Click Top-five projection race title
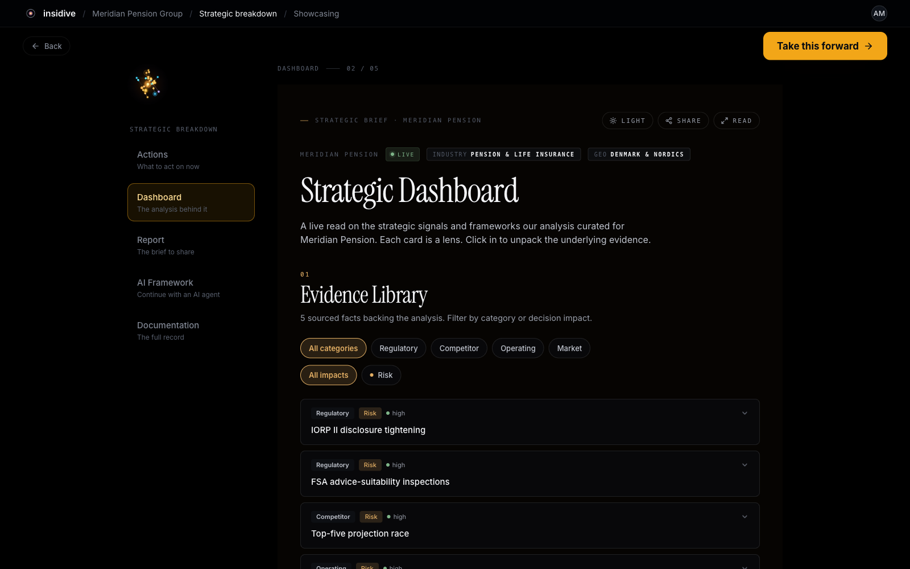Screen dimensions: 910x569 (x=360, y=534)
